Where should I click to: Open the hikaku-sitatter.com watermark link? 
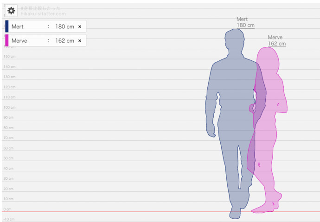43,14
